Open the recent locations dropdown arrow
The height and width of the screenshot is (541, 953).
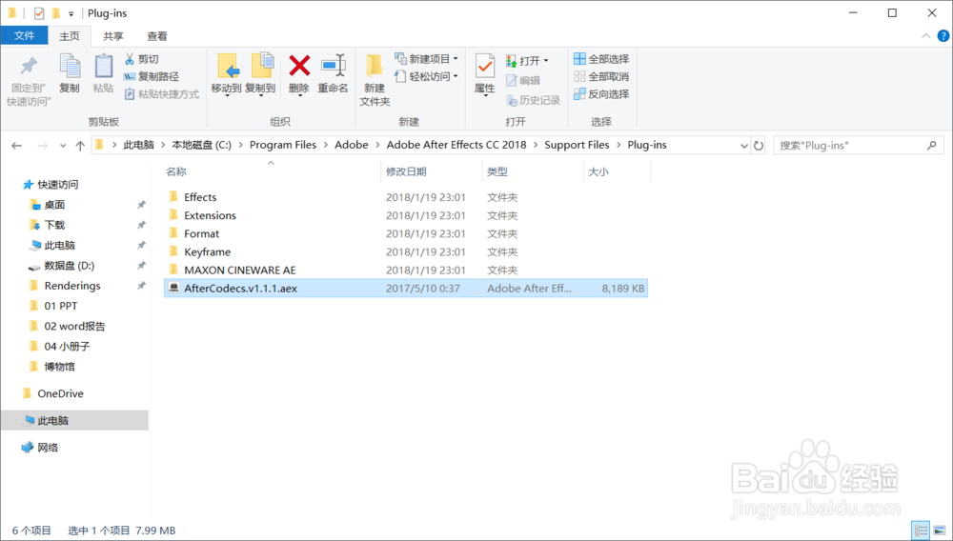tap(63, 146)
